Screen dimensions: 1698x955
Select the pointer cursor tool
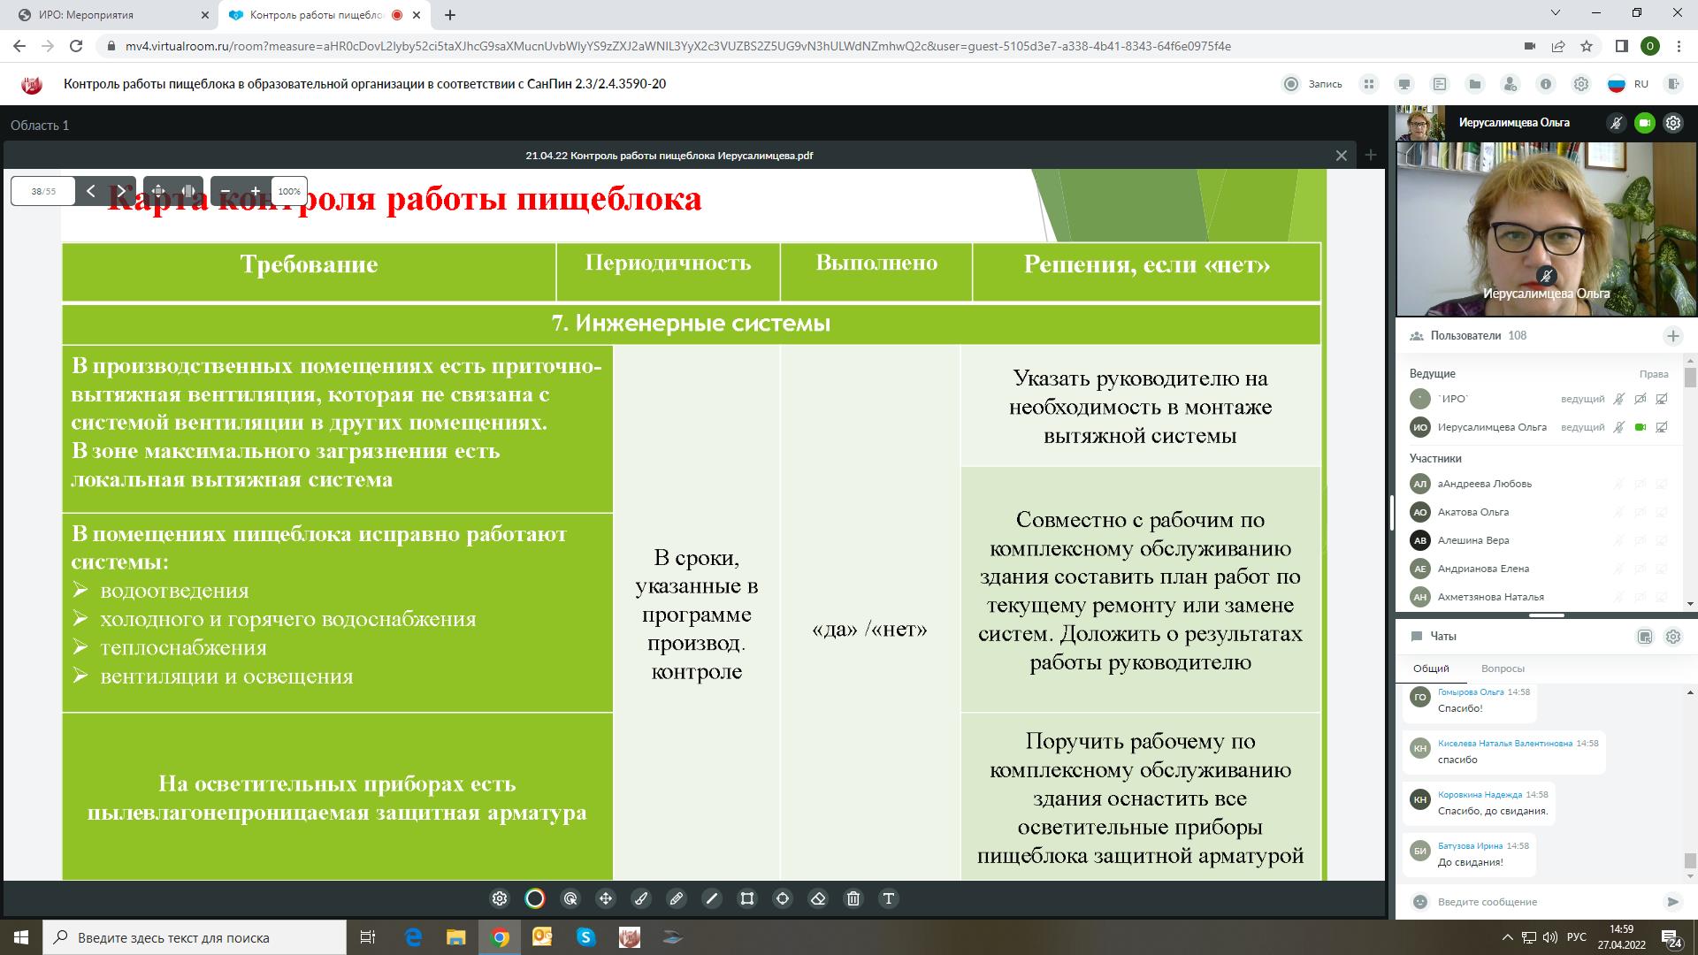570,898
